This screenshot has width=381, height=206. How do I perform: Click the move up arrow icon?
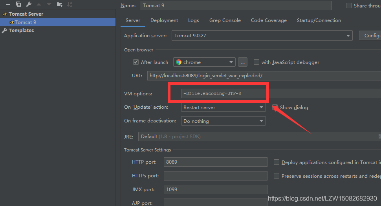39,4
